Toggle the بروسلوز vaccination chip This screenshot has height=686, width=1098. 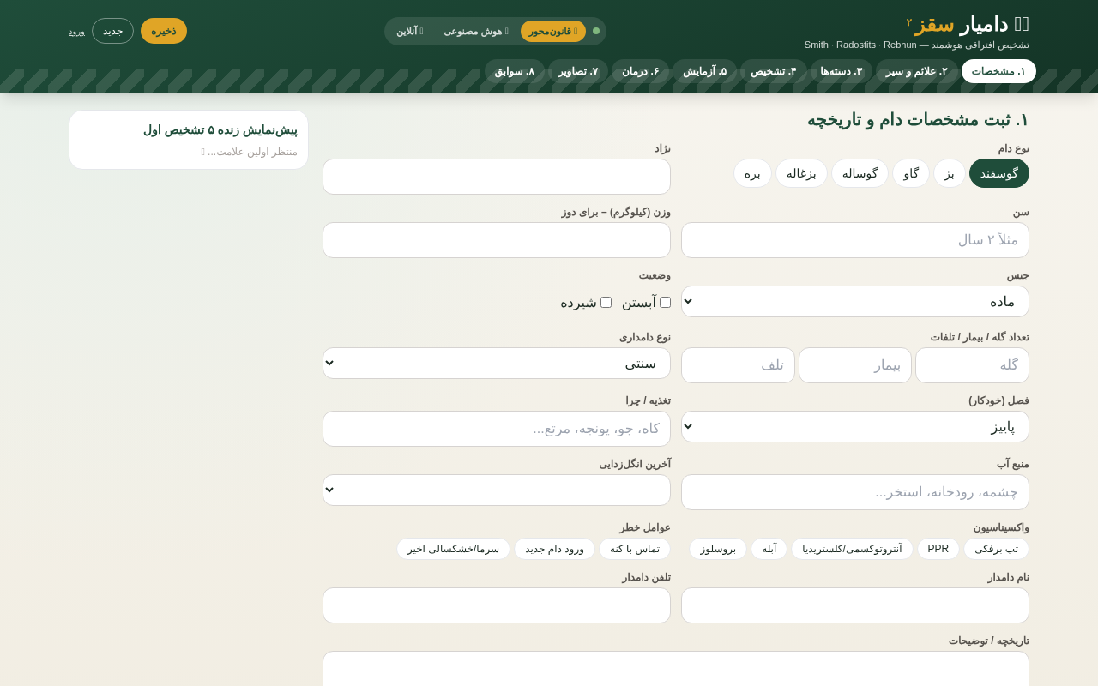[718, 549]
